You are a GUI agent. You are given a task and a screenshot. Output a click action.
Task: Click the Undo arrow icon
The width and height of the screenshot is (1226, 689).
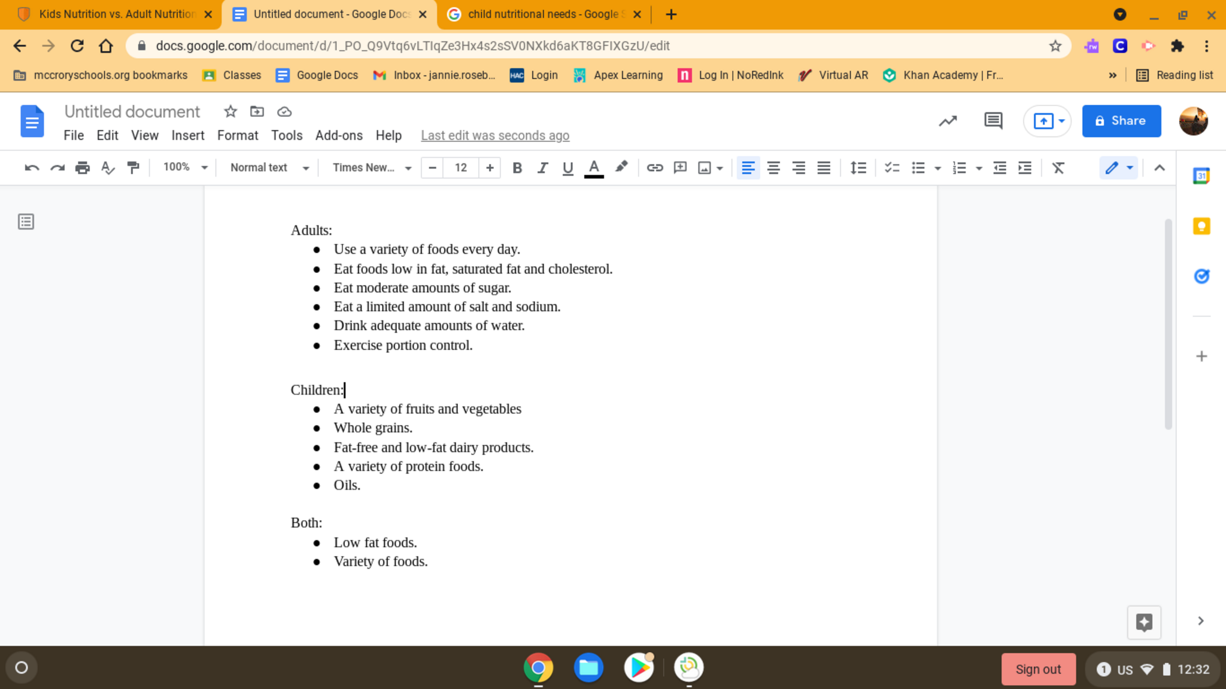click(32, 168)
